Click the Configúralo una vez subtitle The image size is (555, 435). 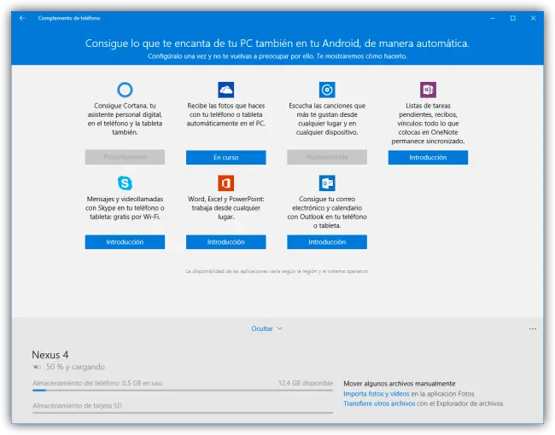click(277, 56)
